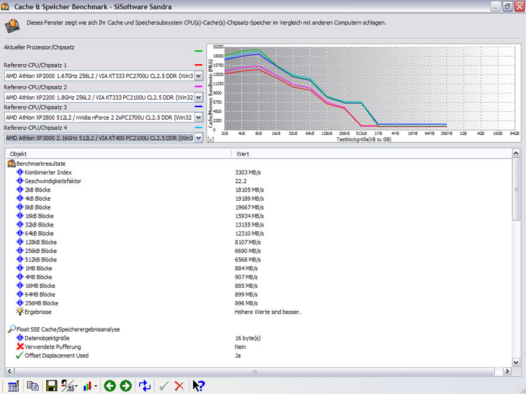Click the magenta Reference 2 color marker
This screenshot has width=526, height=394.
point(198,86)
